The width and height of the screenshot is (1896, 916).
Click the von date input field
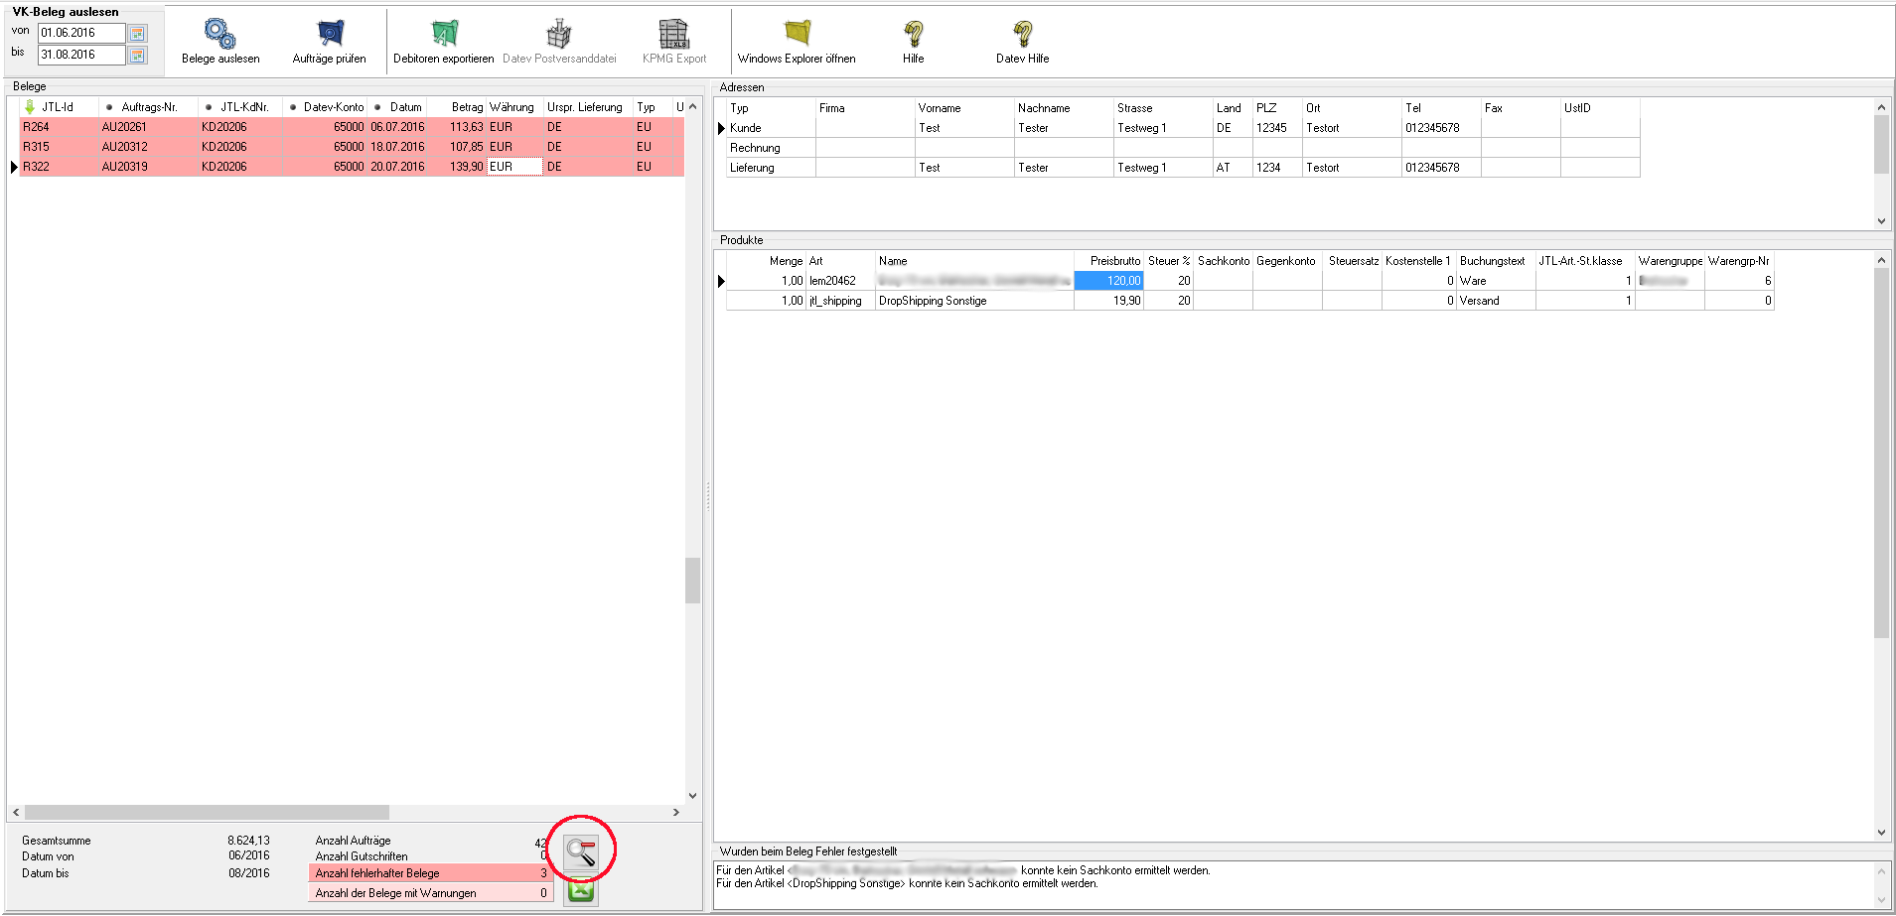[x=81, y=33]
